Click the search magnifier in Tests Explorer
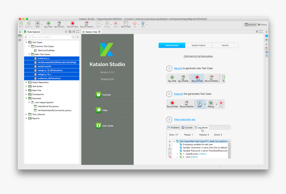This screenshot has width=286, height=194. coord(73,37)
